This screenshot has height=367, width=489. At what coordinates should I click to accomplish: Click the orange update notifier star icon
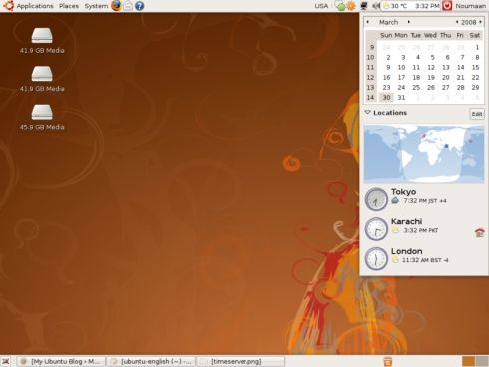point(351,6)
